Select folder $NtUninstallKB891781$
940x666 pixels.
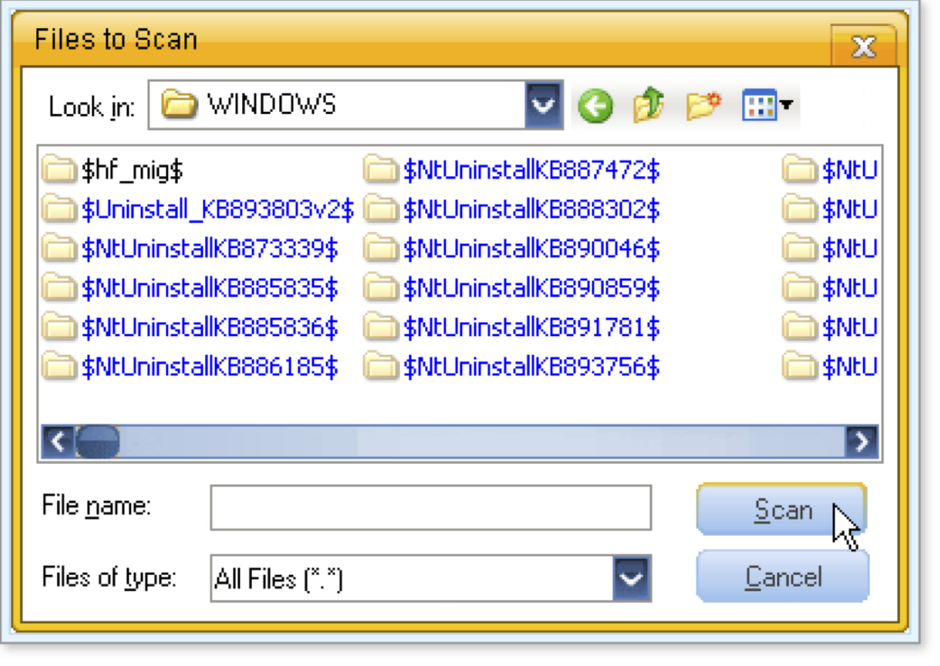click(512, 327)
